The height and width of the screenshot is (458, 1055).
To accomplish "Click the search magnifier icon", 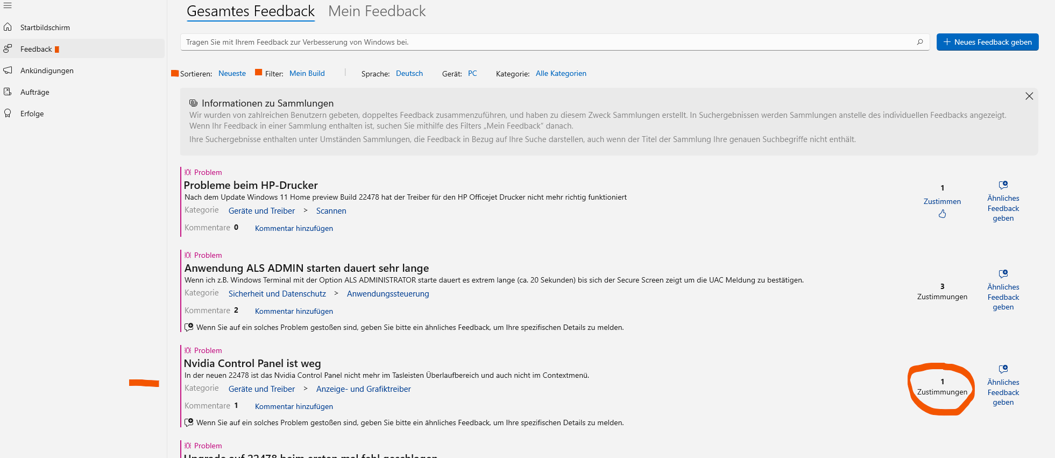I will [x=920, y=42].
